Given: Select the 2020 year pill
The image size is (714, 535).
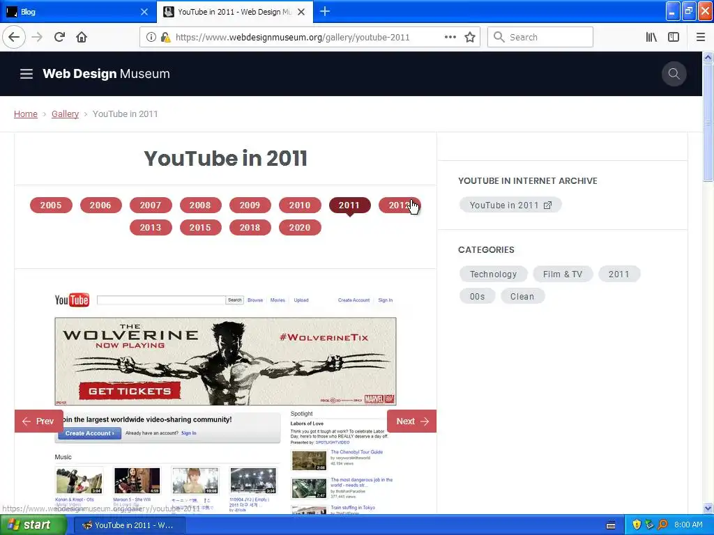Looking at the screenshot, I should pos(300,228).
